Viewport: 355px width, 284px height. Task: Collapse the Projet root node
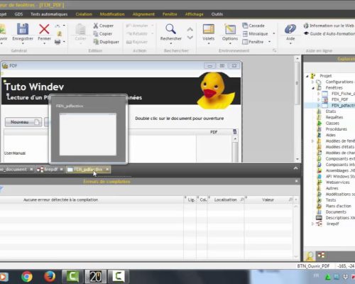tap(307, 76)
